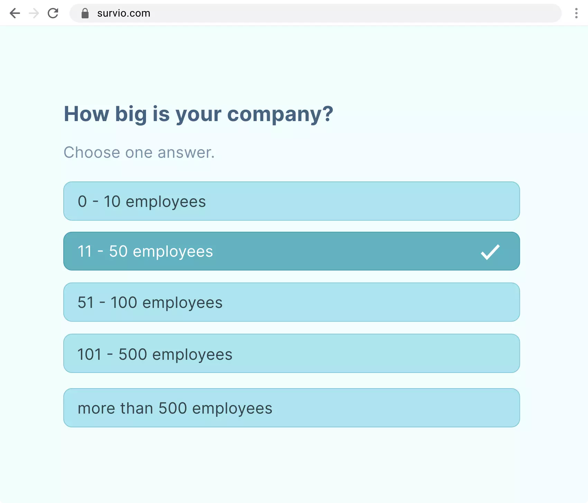Viewport: 588px width, 503px height.
Task: Click the "Choose one answer." instruction text
Action: (139, 153)
